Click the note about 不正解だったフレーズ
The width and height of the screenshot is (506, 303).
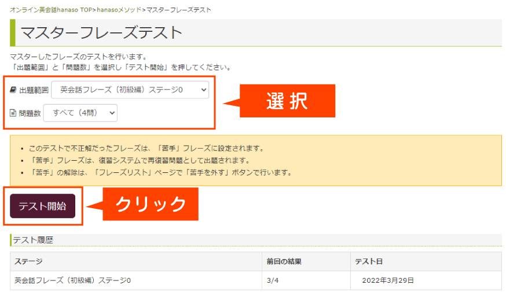pos(147,148)
